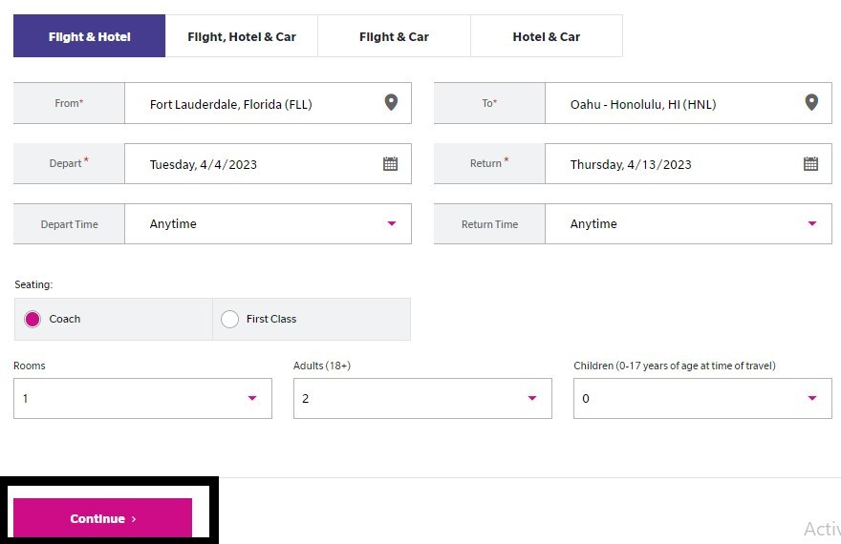Click the Thursday, 4/13/2023 return date field
Screen dimensions: 841x544
(689, 164)
